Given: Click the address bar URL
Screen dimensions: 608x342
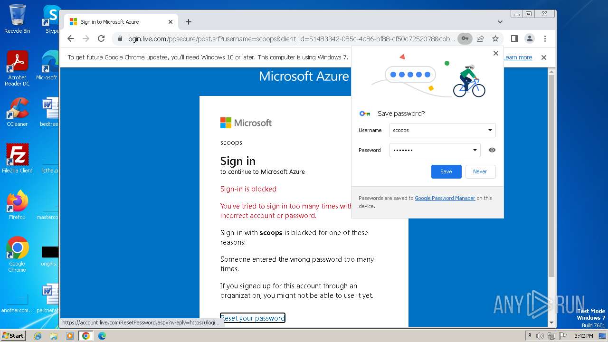Looking at the screenshot, I should click(x=291, y=38).
